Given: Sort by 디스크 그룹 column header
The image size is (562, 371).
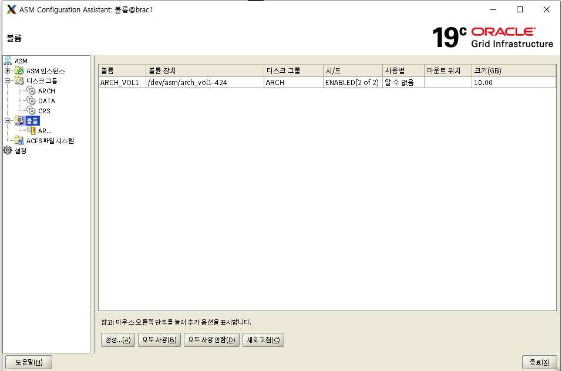Looking at the screenshot, I should (293, 70).
